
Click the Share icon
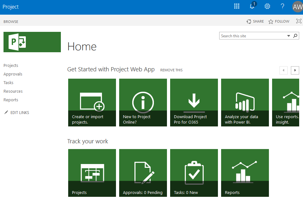coord(249,21)
